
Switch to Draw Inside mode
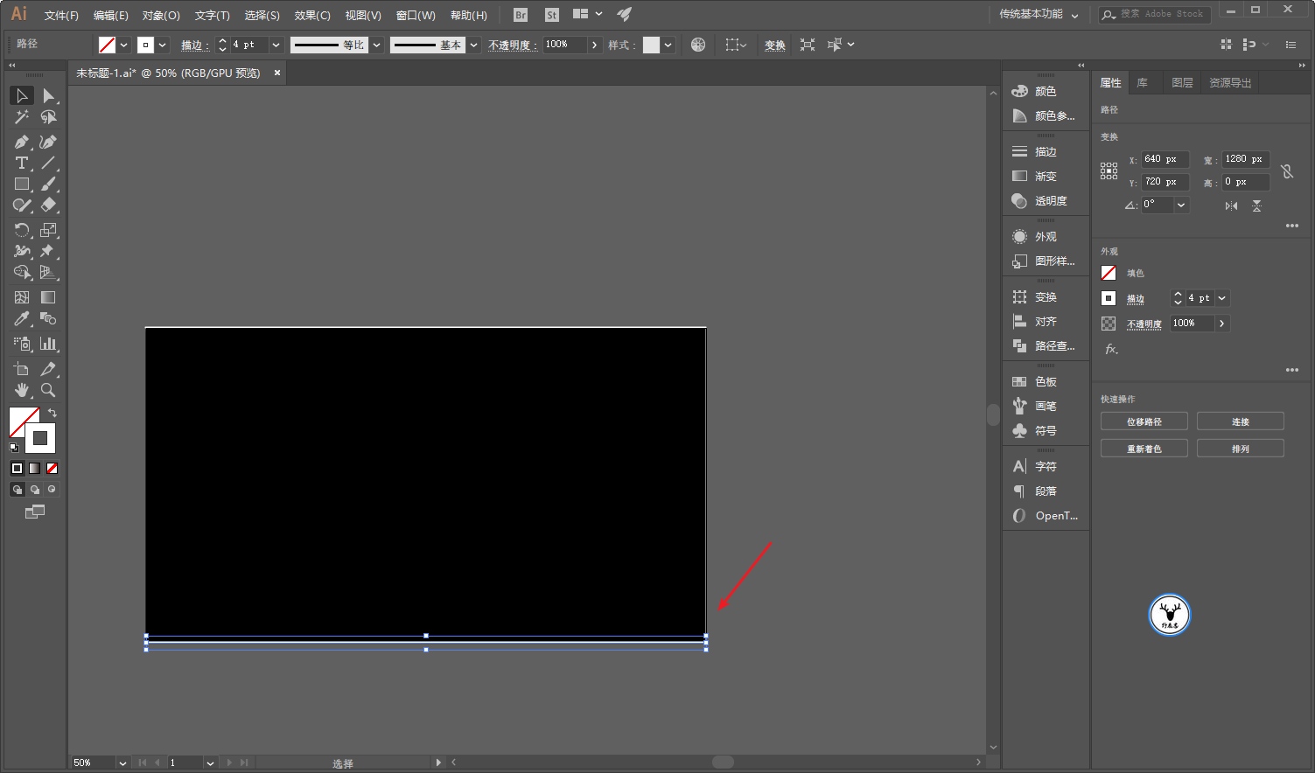point(52,490)
